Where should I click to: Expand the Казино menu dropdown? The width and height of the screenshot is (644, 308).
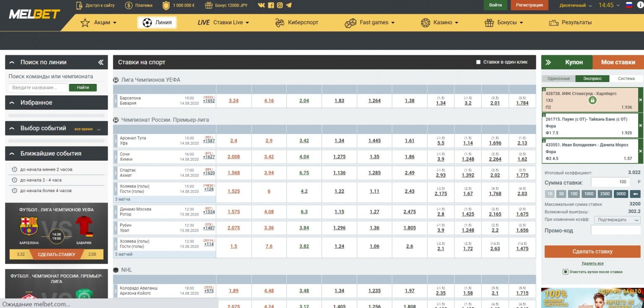click(x=440, y=23)
